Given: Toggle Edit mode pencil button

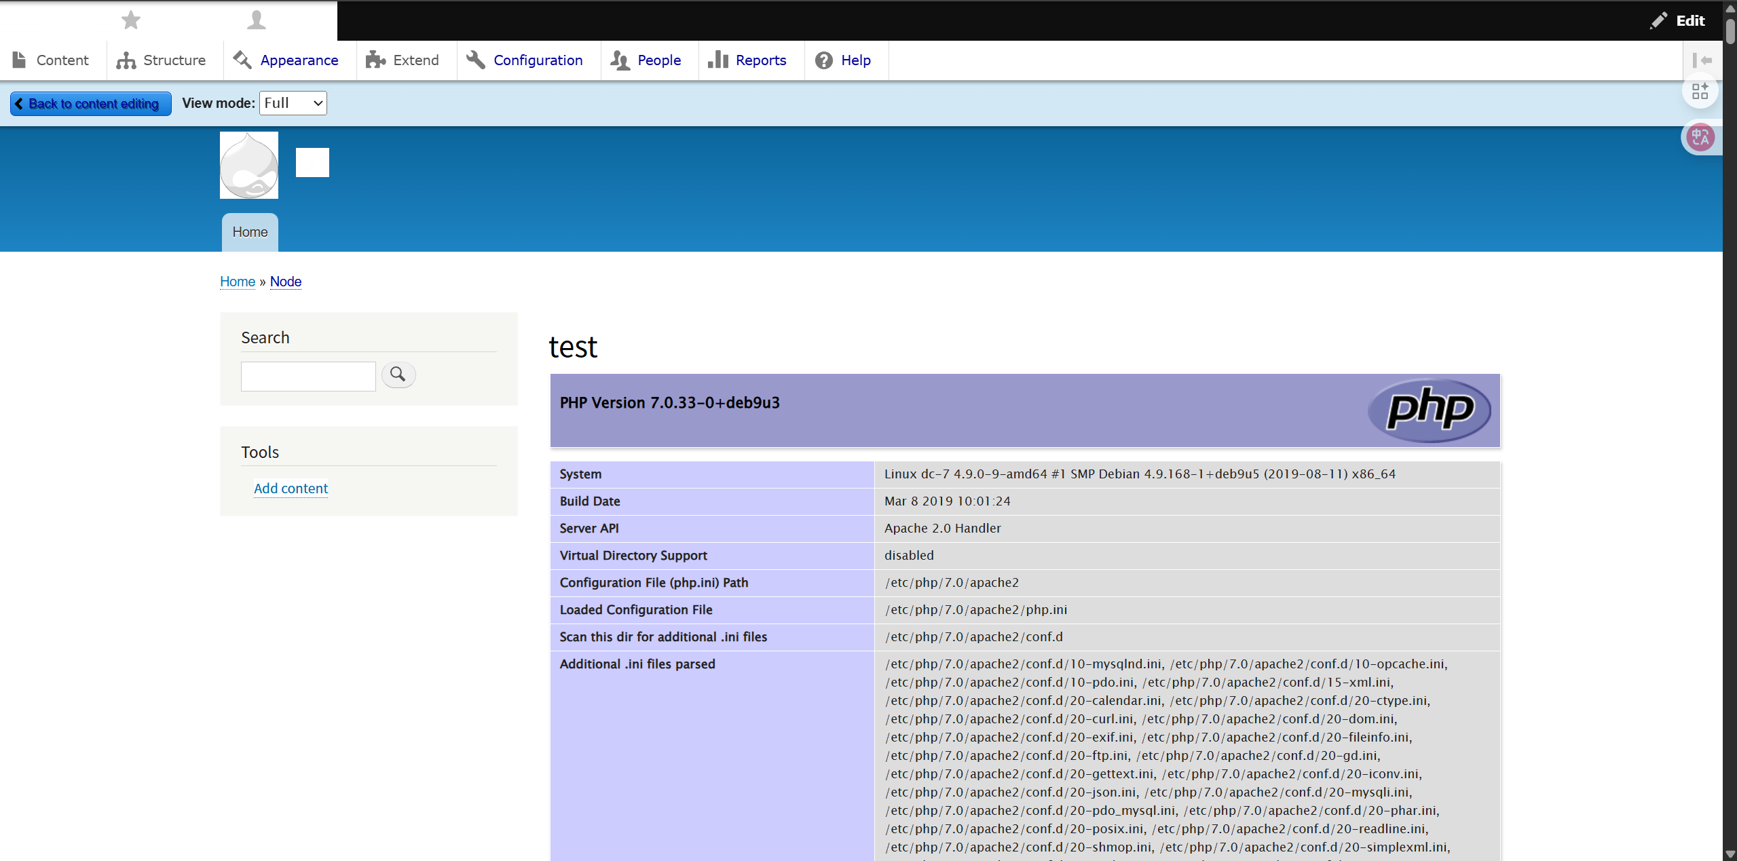Looking at the screenshot, I should click(1678, 20).
